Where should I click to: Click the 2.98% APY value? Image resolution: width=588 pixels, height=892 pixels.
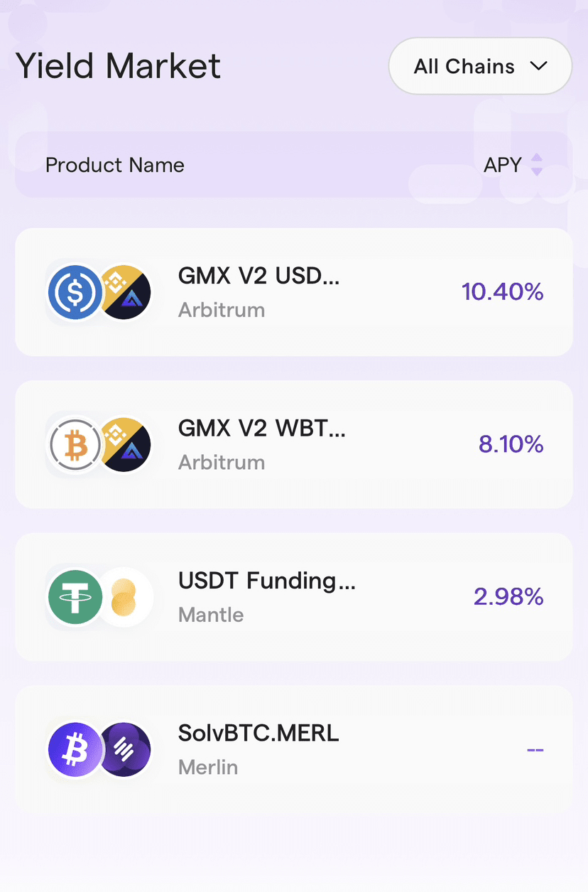(508, 596)
